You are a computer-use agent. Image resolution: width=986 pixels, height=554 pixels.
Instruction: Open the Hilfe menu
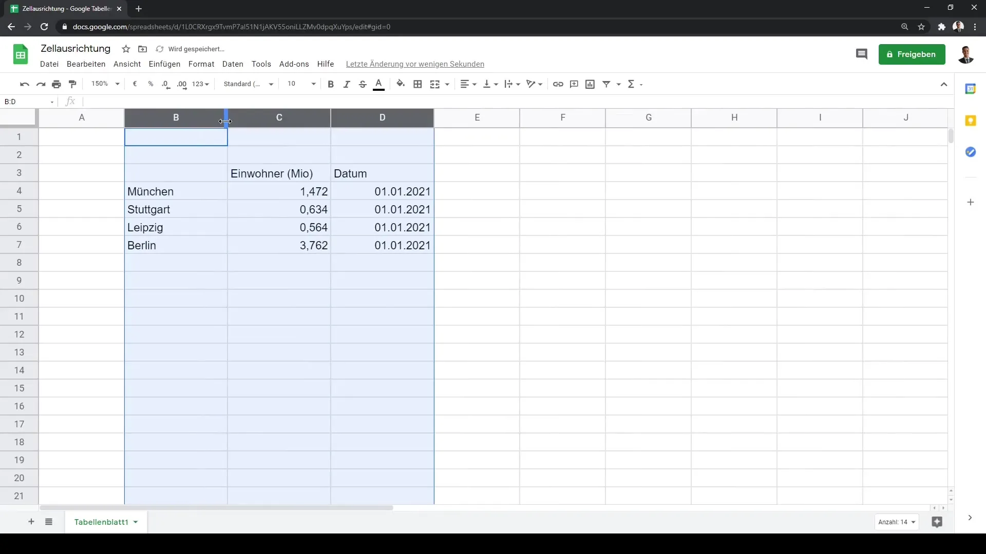(326, 64)
